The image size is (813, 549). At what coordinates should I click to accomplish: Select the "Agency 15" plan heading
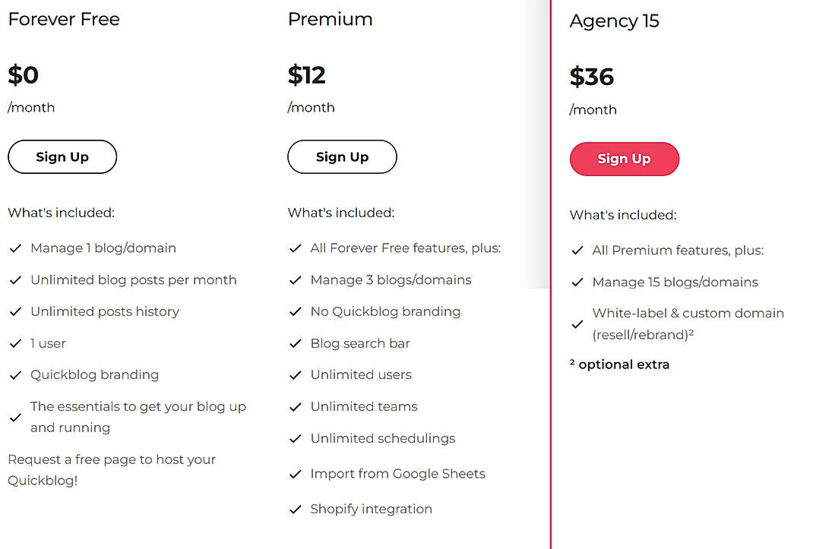click(x=615, y=21)
